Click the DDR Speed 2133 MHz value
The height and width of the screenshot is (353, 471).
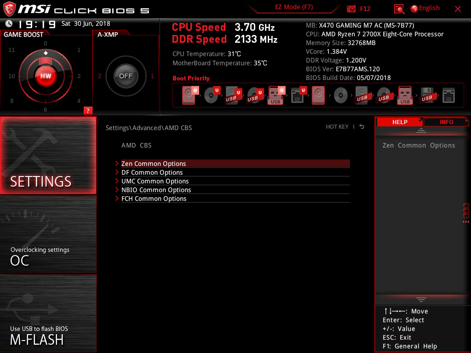[x=256, y=39]
